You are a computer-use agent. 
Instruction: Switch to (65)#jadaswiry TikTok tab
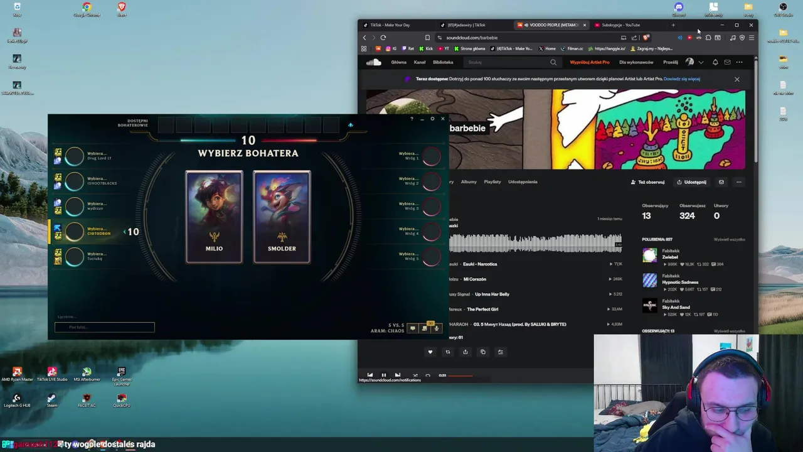point(474,25)
